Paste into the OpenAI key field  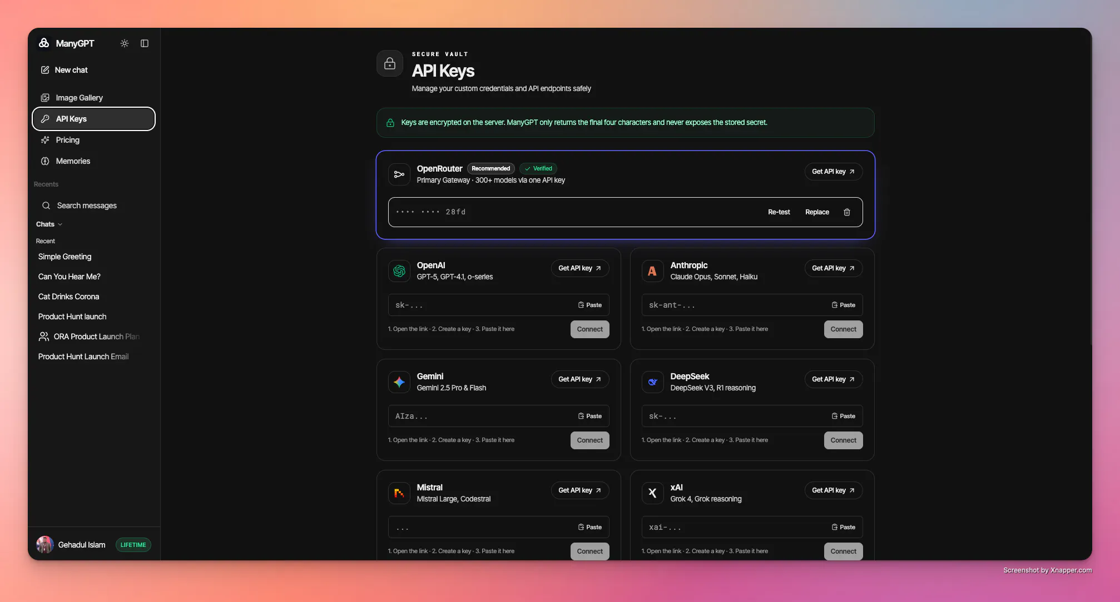pyautogui.click(x=590, y=305)
